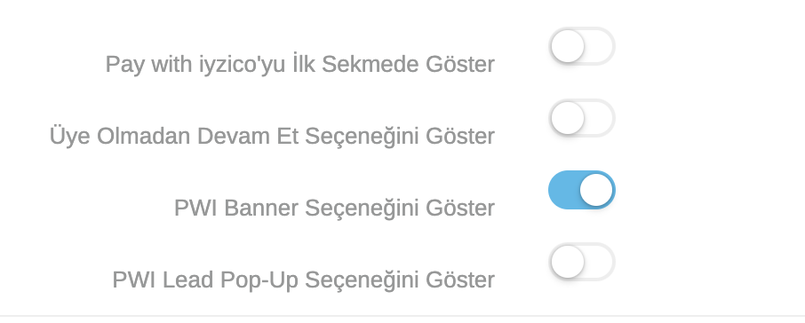Click the PWI Banner Seçeneğini Göster label
This screenshot has height=323, width=805.
pos(334,209)
